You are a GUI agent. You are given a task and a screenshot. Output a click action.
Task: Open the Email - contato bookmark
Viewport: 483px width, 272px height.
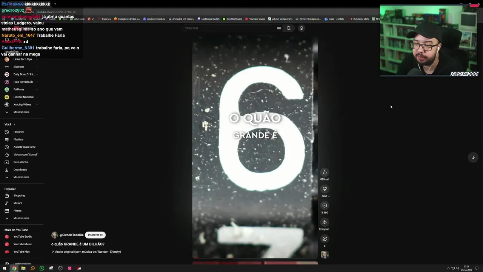click(x=334, y=19)
